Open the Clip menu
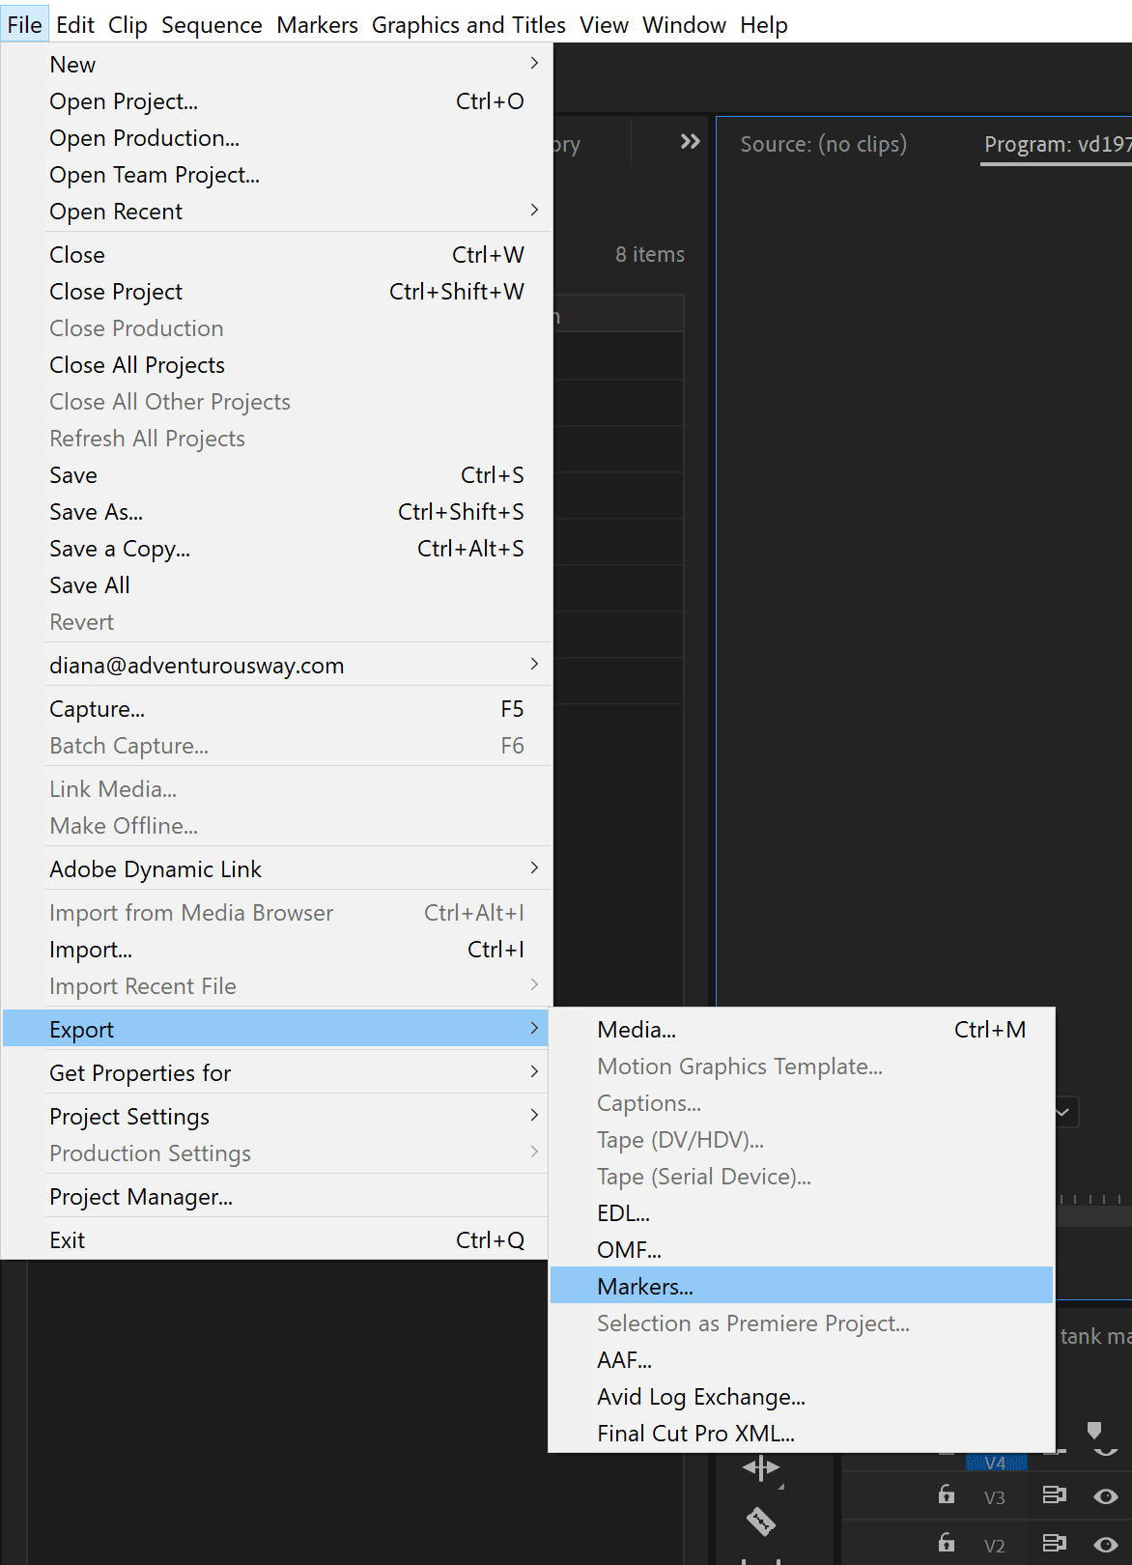Viewport: 1132px width, 1565px height. [x=127, y=24]
